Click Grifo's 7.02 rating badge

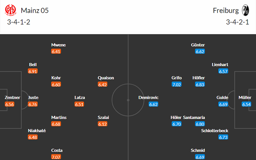pos(176,85)
